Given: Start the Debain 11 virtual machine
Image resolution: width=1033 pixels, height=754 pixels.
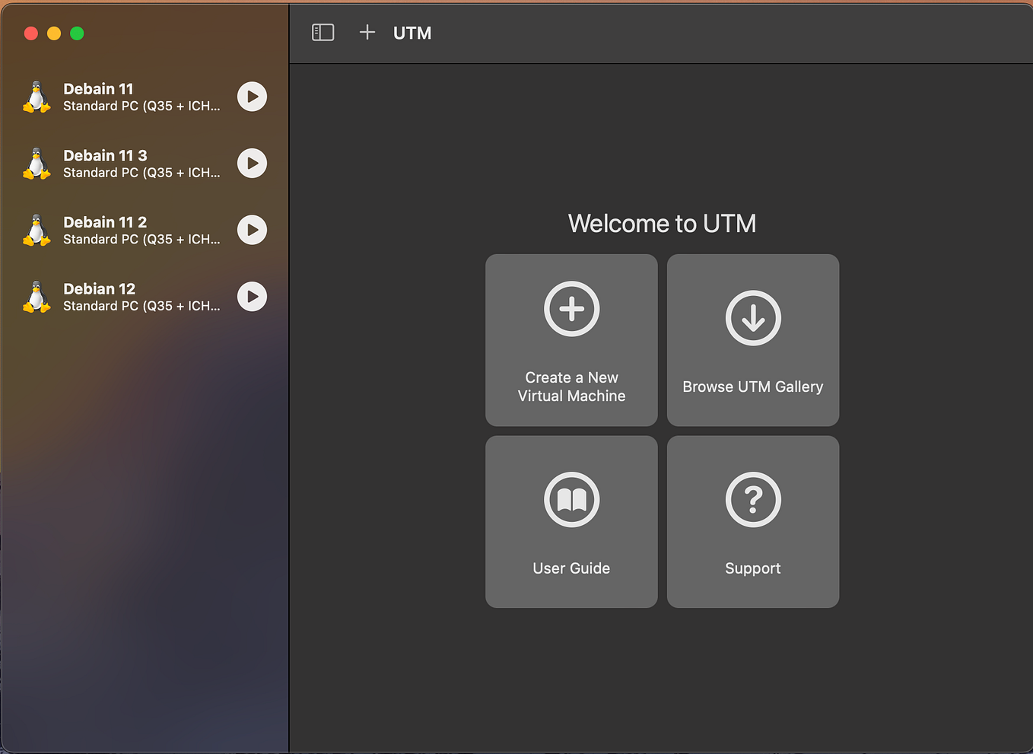Looking at the screenshot, I should click(x=252, y=97).
